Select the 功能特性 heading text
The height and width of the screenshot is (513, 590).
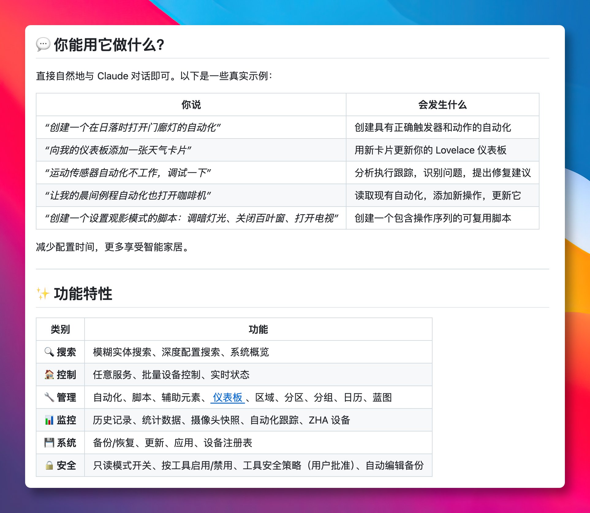[x=83, y=294]
